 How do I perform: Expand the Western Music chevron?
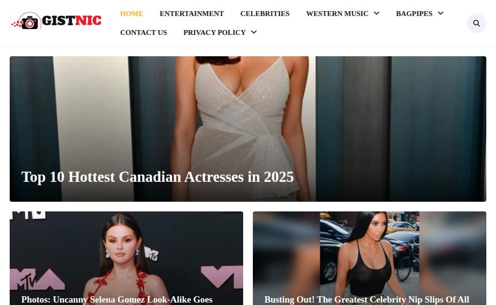coord(376,13)
